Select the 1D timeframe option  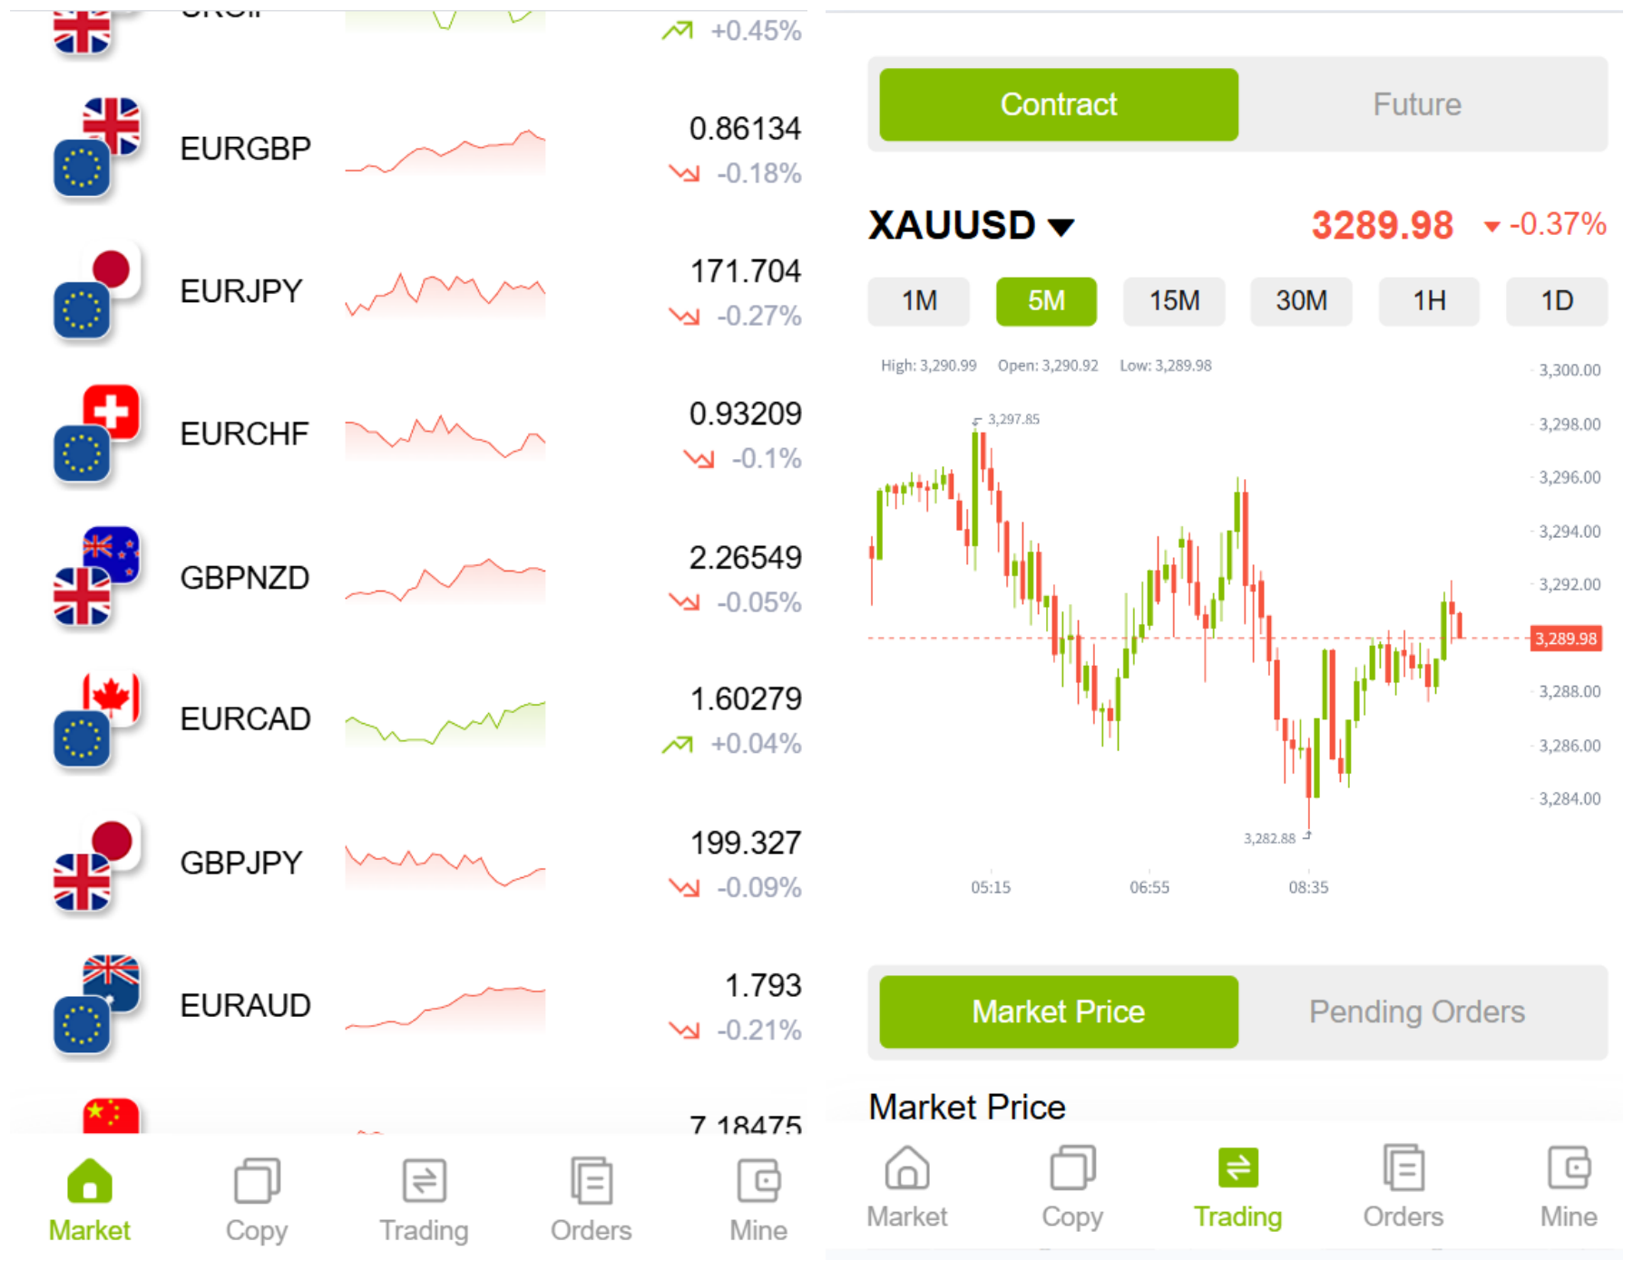coord(1557,301)
